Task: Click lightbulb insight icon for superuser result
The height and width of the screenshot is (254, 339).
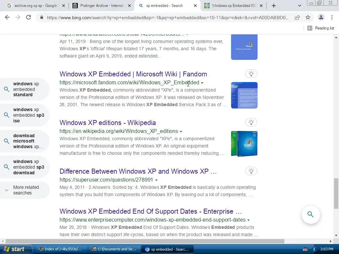Action: 251,171
